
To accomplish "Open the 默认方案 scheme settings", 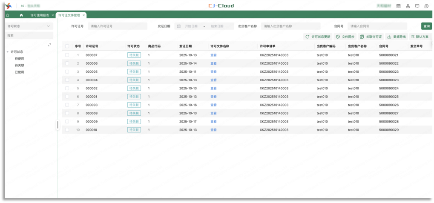I will coord(420,37).
